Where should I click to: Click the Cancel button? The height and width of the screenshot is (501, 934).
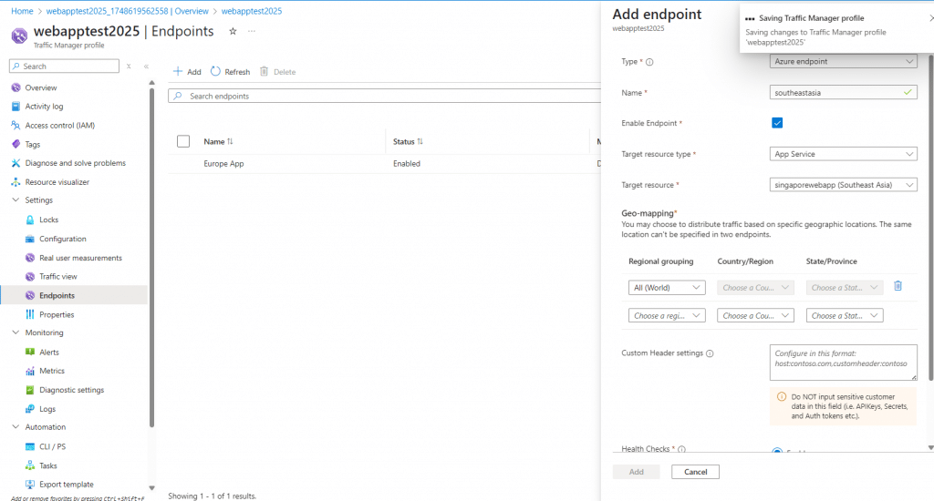click(695, 472)
